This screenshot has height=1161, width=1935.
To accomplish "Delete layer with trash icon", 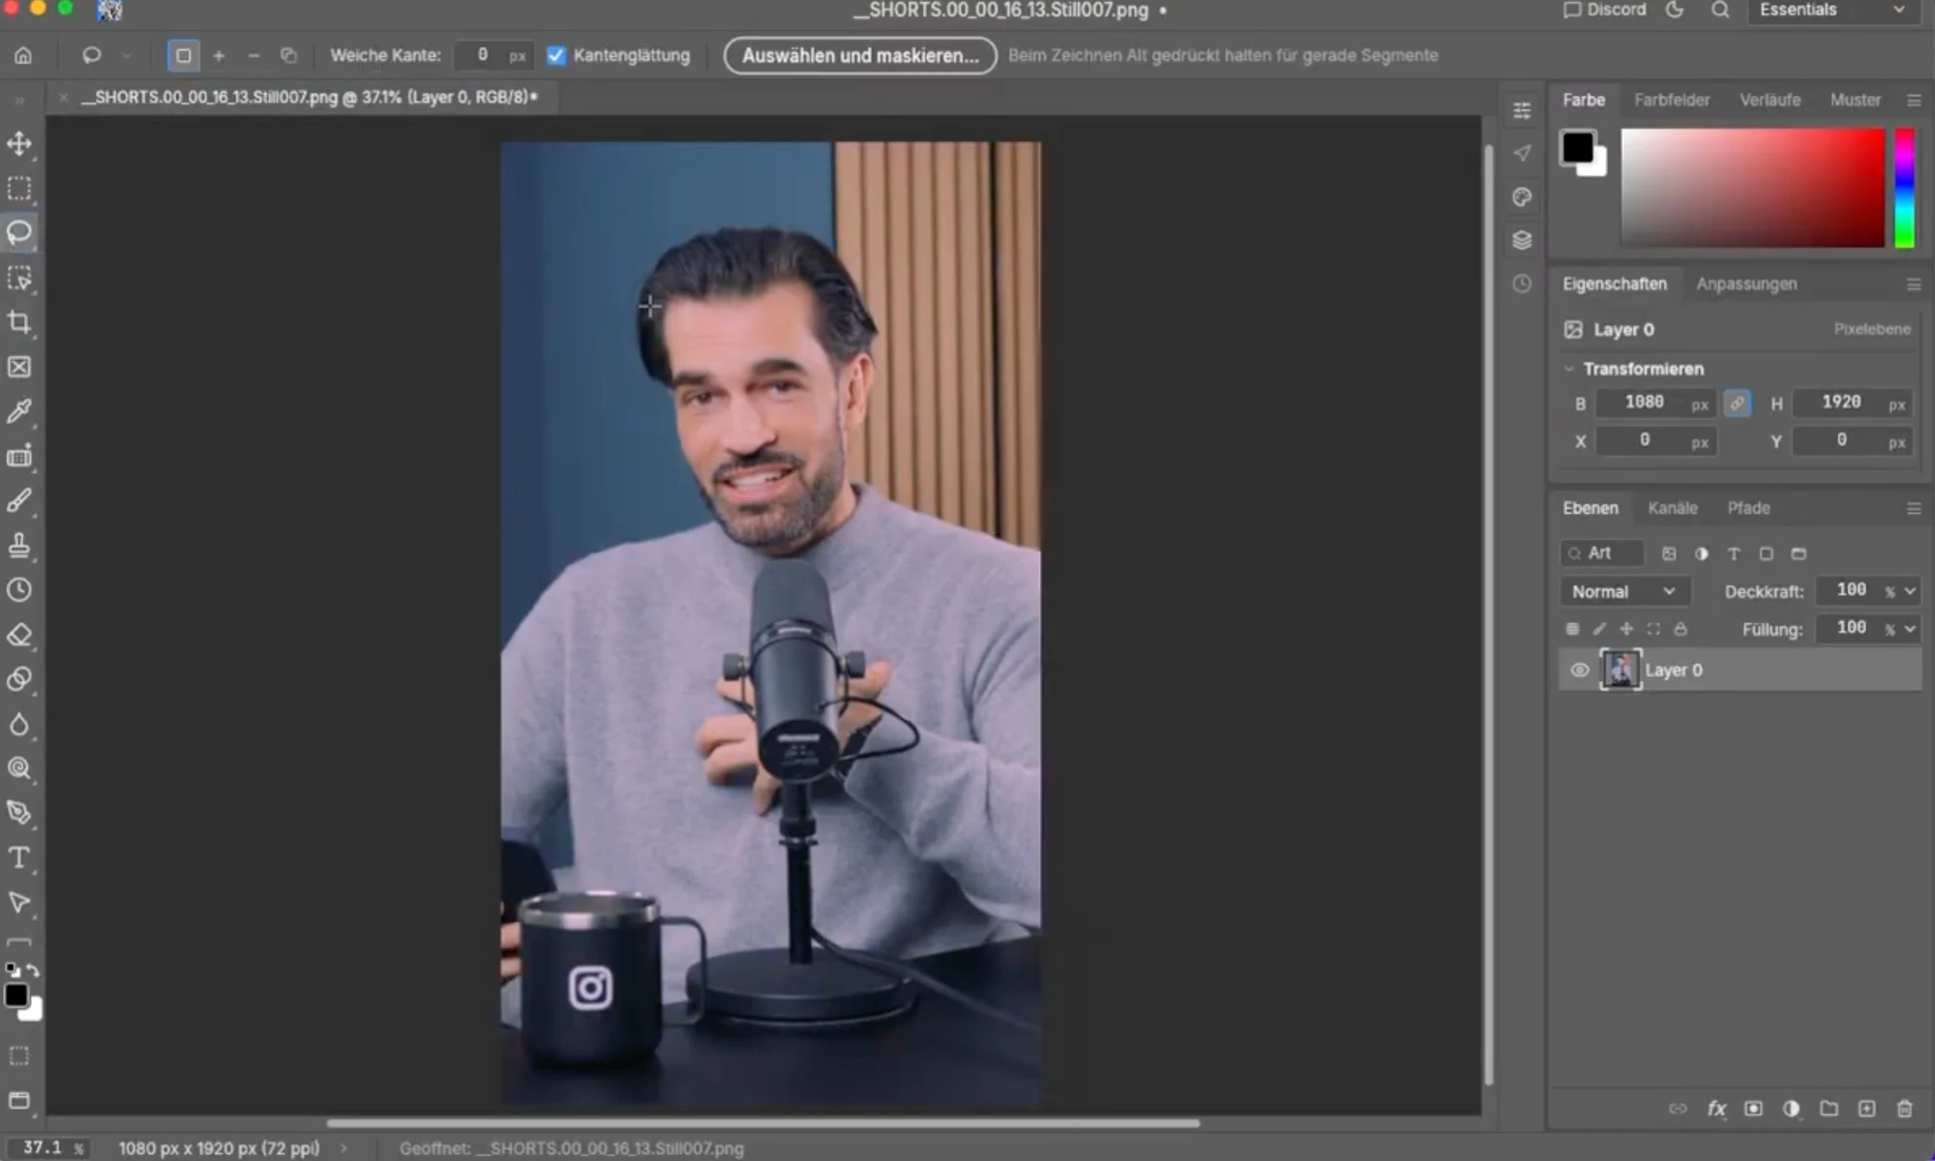I will click(x=1904, y=1109).
